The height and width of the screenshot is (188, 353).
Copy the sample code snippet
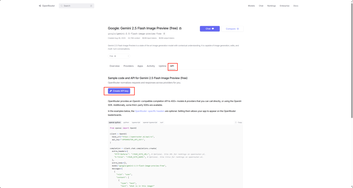(238, 122)
